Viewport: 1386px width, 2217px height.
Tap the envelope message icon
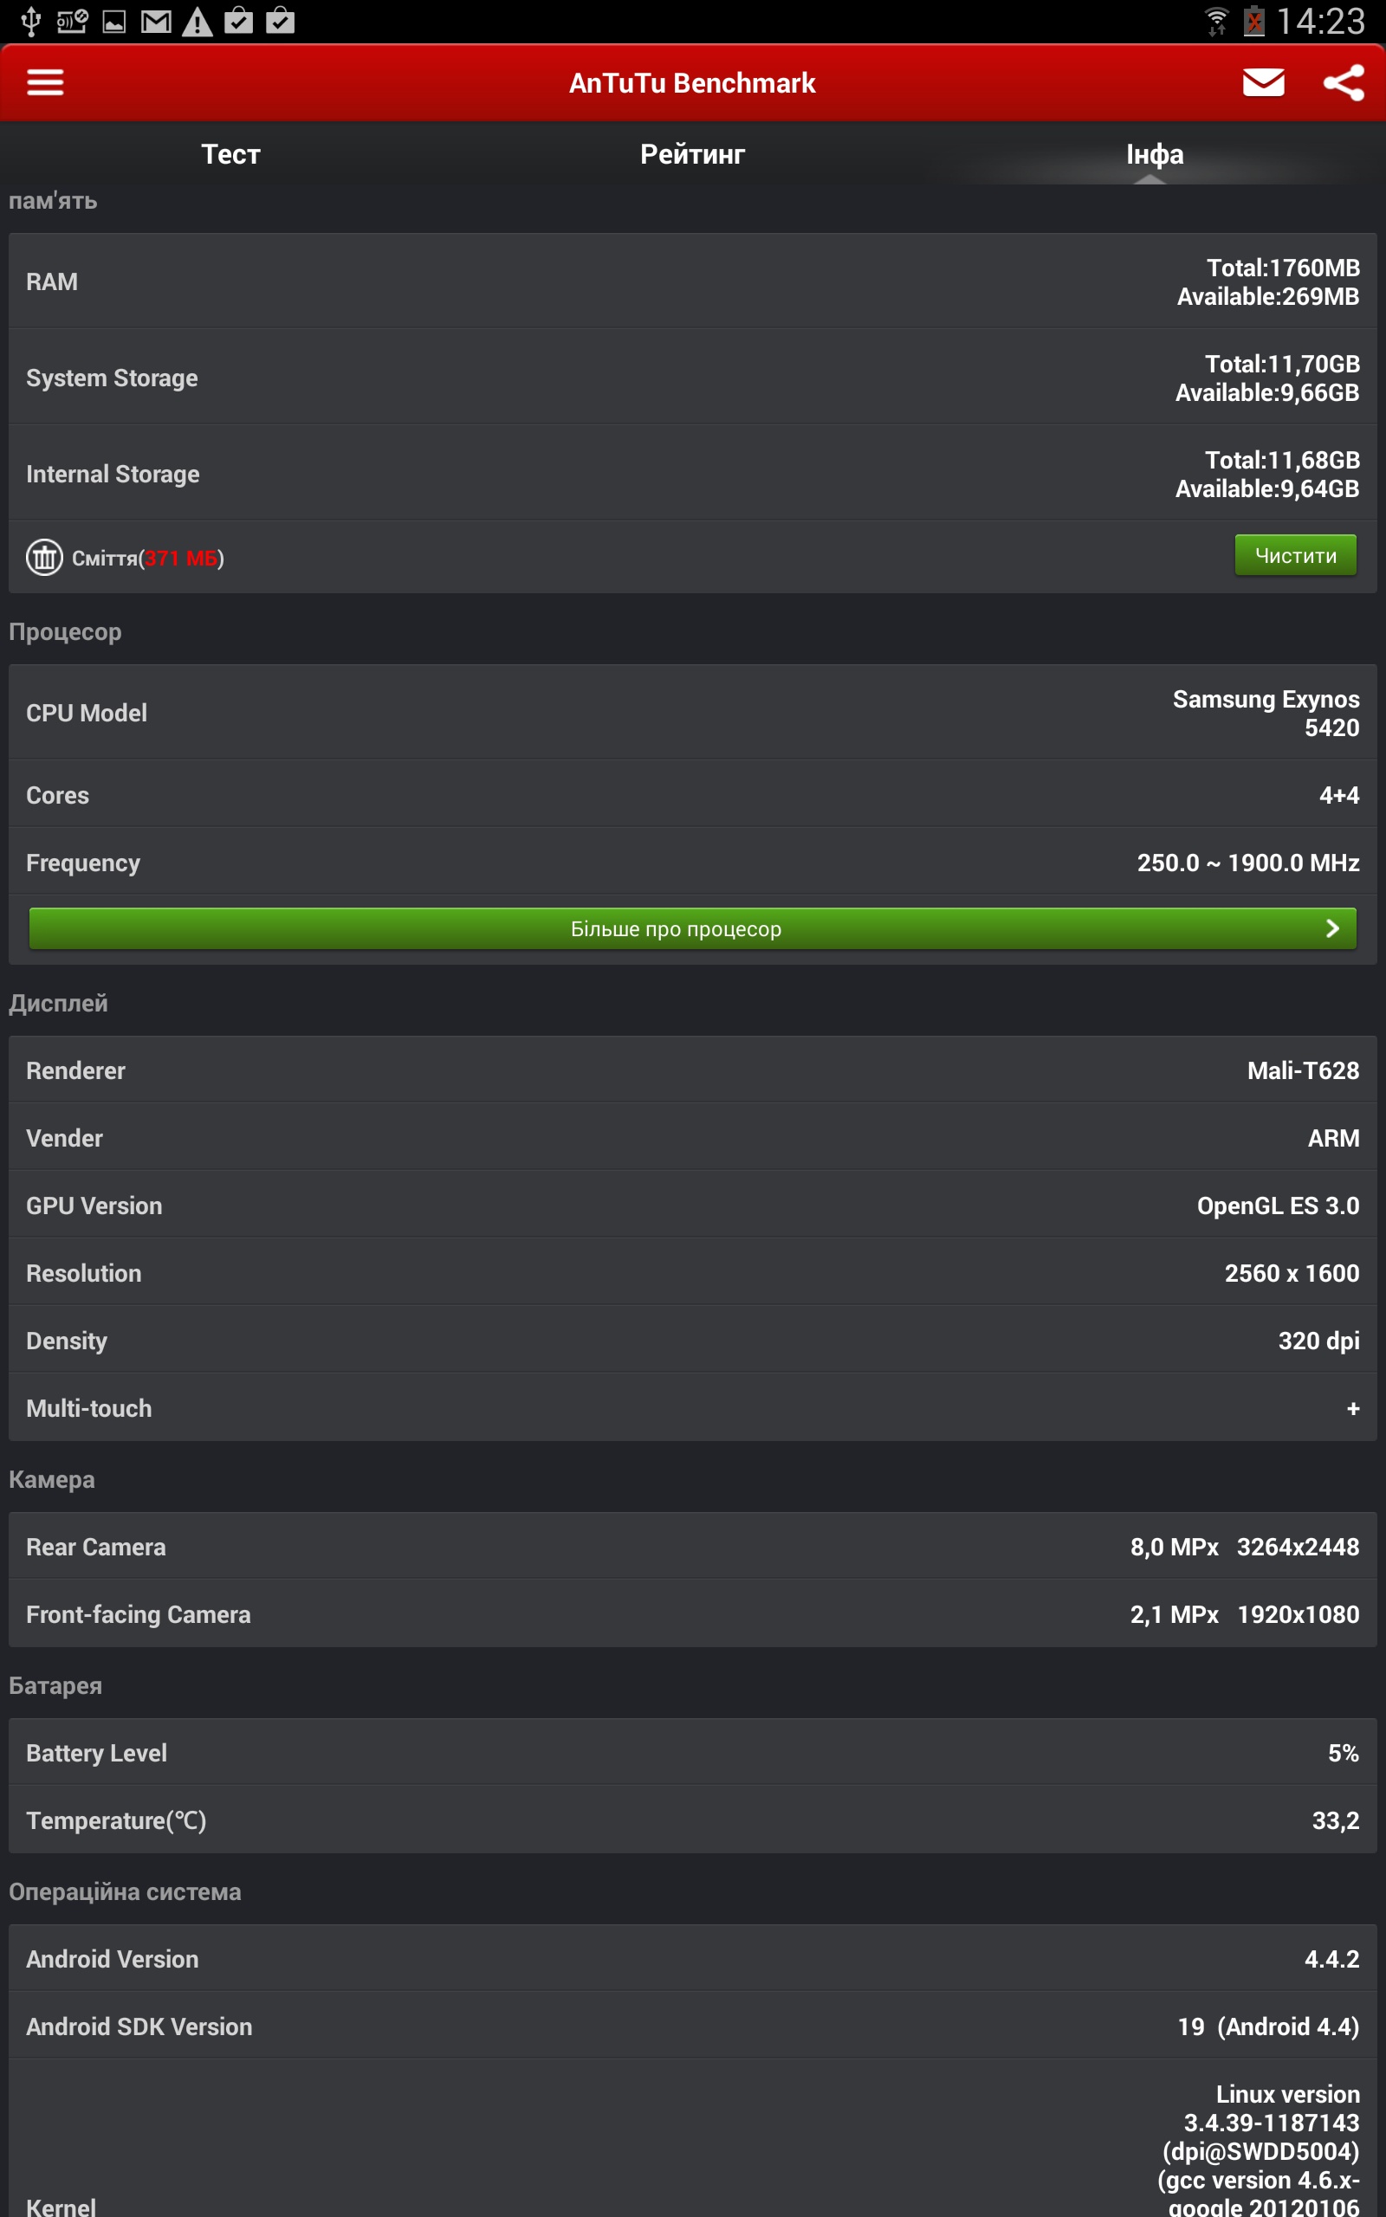tap(1262, 82)
